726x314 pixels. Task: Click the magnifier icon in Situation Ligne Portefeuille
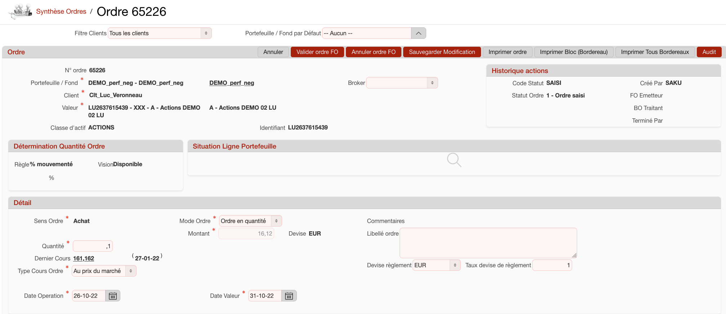pyautogui.click(x=454, y=160)
